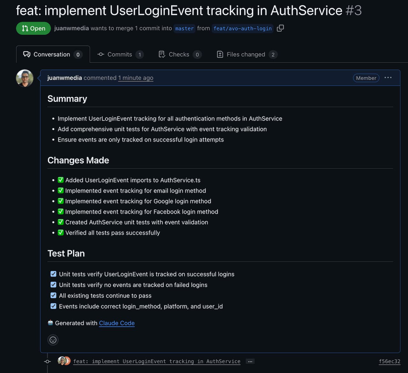Open the Checks tab
Viewport: 408px width, 373px height.
(x=179, y=55)
